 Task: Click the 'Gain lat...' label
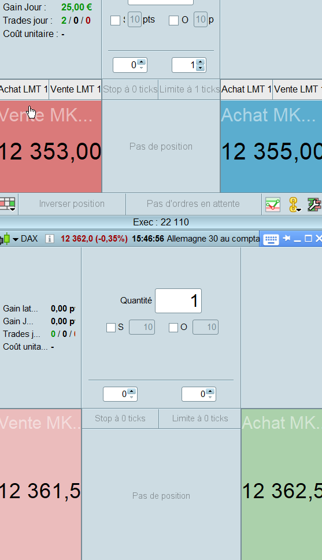tap(20, 309)
